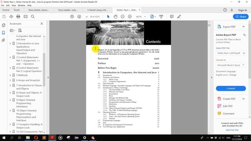251x141 pixels.
Task: Click the upload to cloud icon
Action: point(11,16)
